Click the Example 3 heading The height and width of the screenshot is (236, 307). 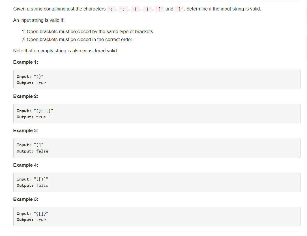(x=26, y=131)
